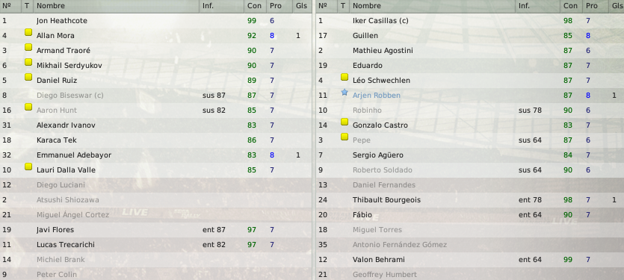624x280 pixels.
Task: Click Allan Mora's yellow card icon
Action: coord(28,32)
